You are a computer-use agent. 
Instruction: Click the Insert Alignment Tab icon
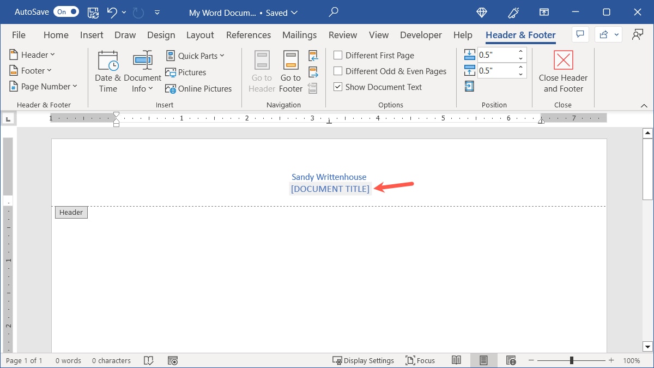(x=469, y=86)
